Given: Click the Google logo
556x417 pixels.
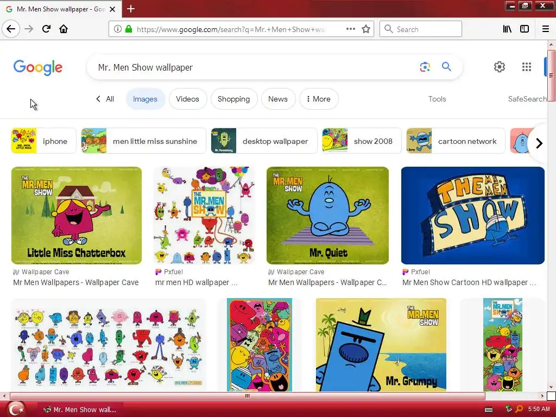Looking at the screenshot, I should coord(38,67).
